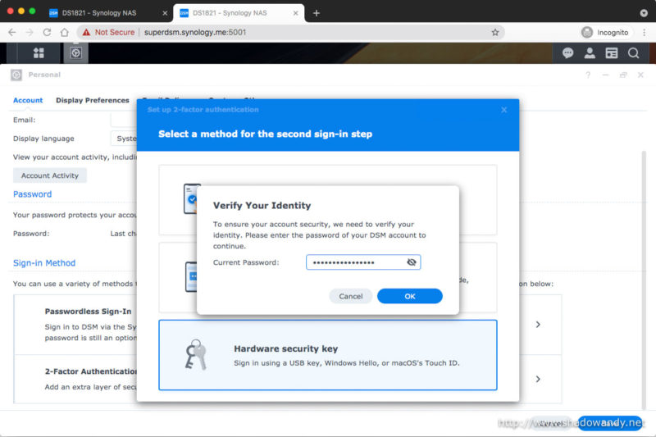This screenshot has width=656, height=437.
Task: Open the notifications chat bubble icon
Action: pyautogui.click(x=567, y=53)
